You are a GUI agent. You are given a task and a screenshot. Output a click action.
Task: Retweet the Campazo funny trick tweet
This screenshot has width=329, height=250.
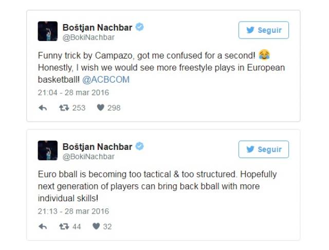click(x=64, y=108)
